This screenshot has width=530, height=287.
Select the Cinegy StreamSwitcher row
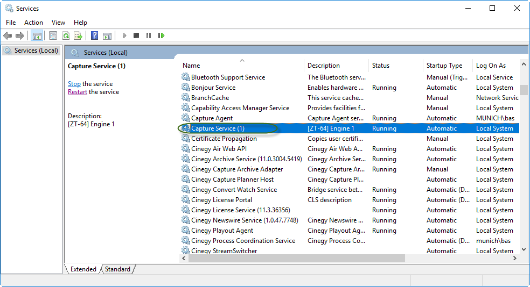350,250
